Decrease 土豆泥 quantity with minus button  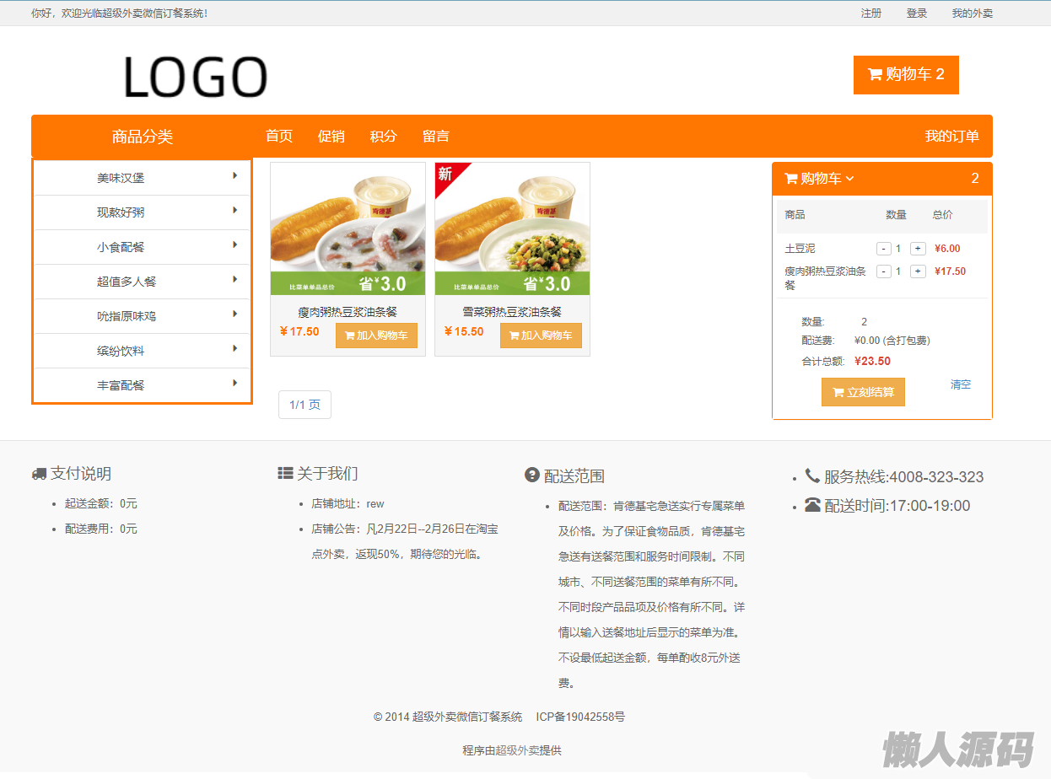click(884, 249)
